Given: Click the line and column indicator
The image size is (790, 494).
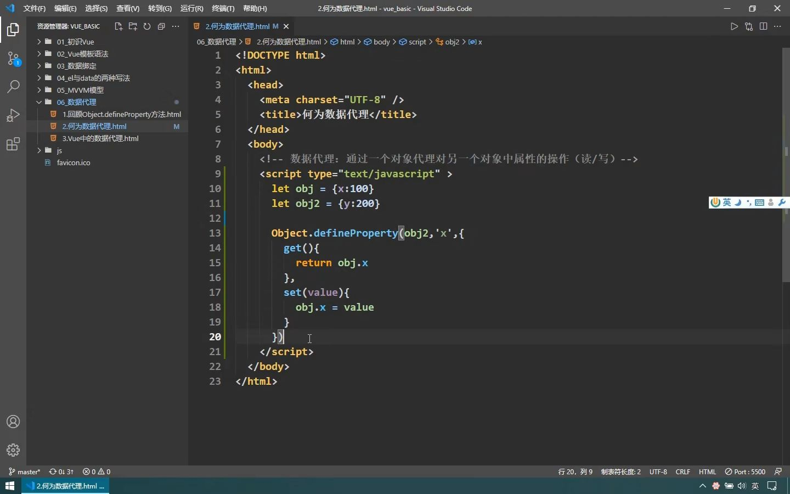Looking at the screenshot, I should coord(575,471).
